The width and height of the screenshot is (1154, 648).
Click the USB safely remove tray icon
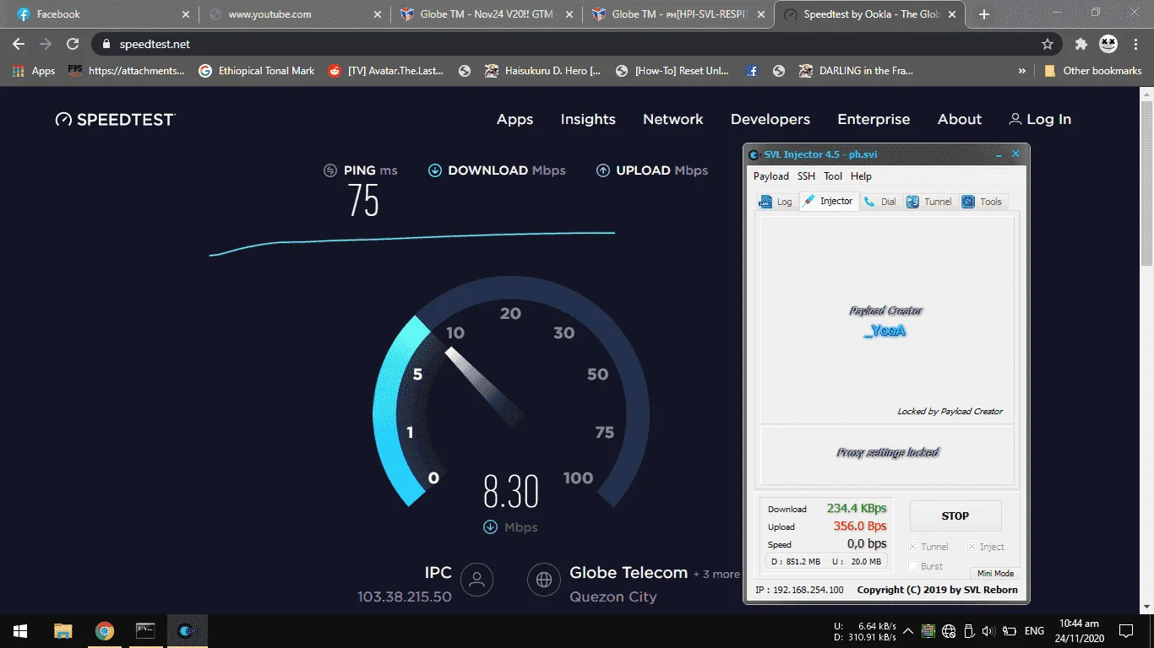coord(968,631)
